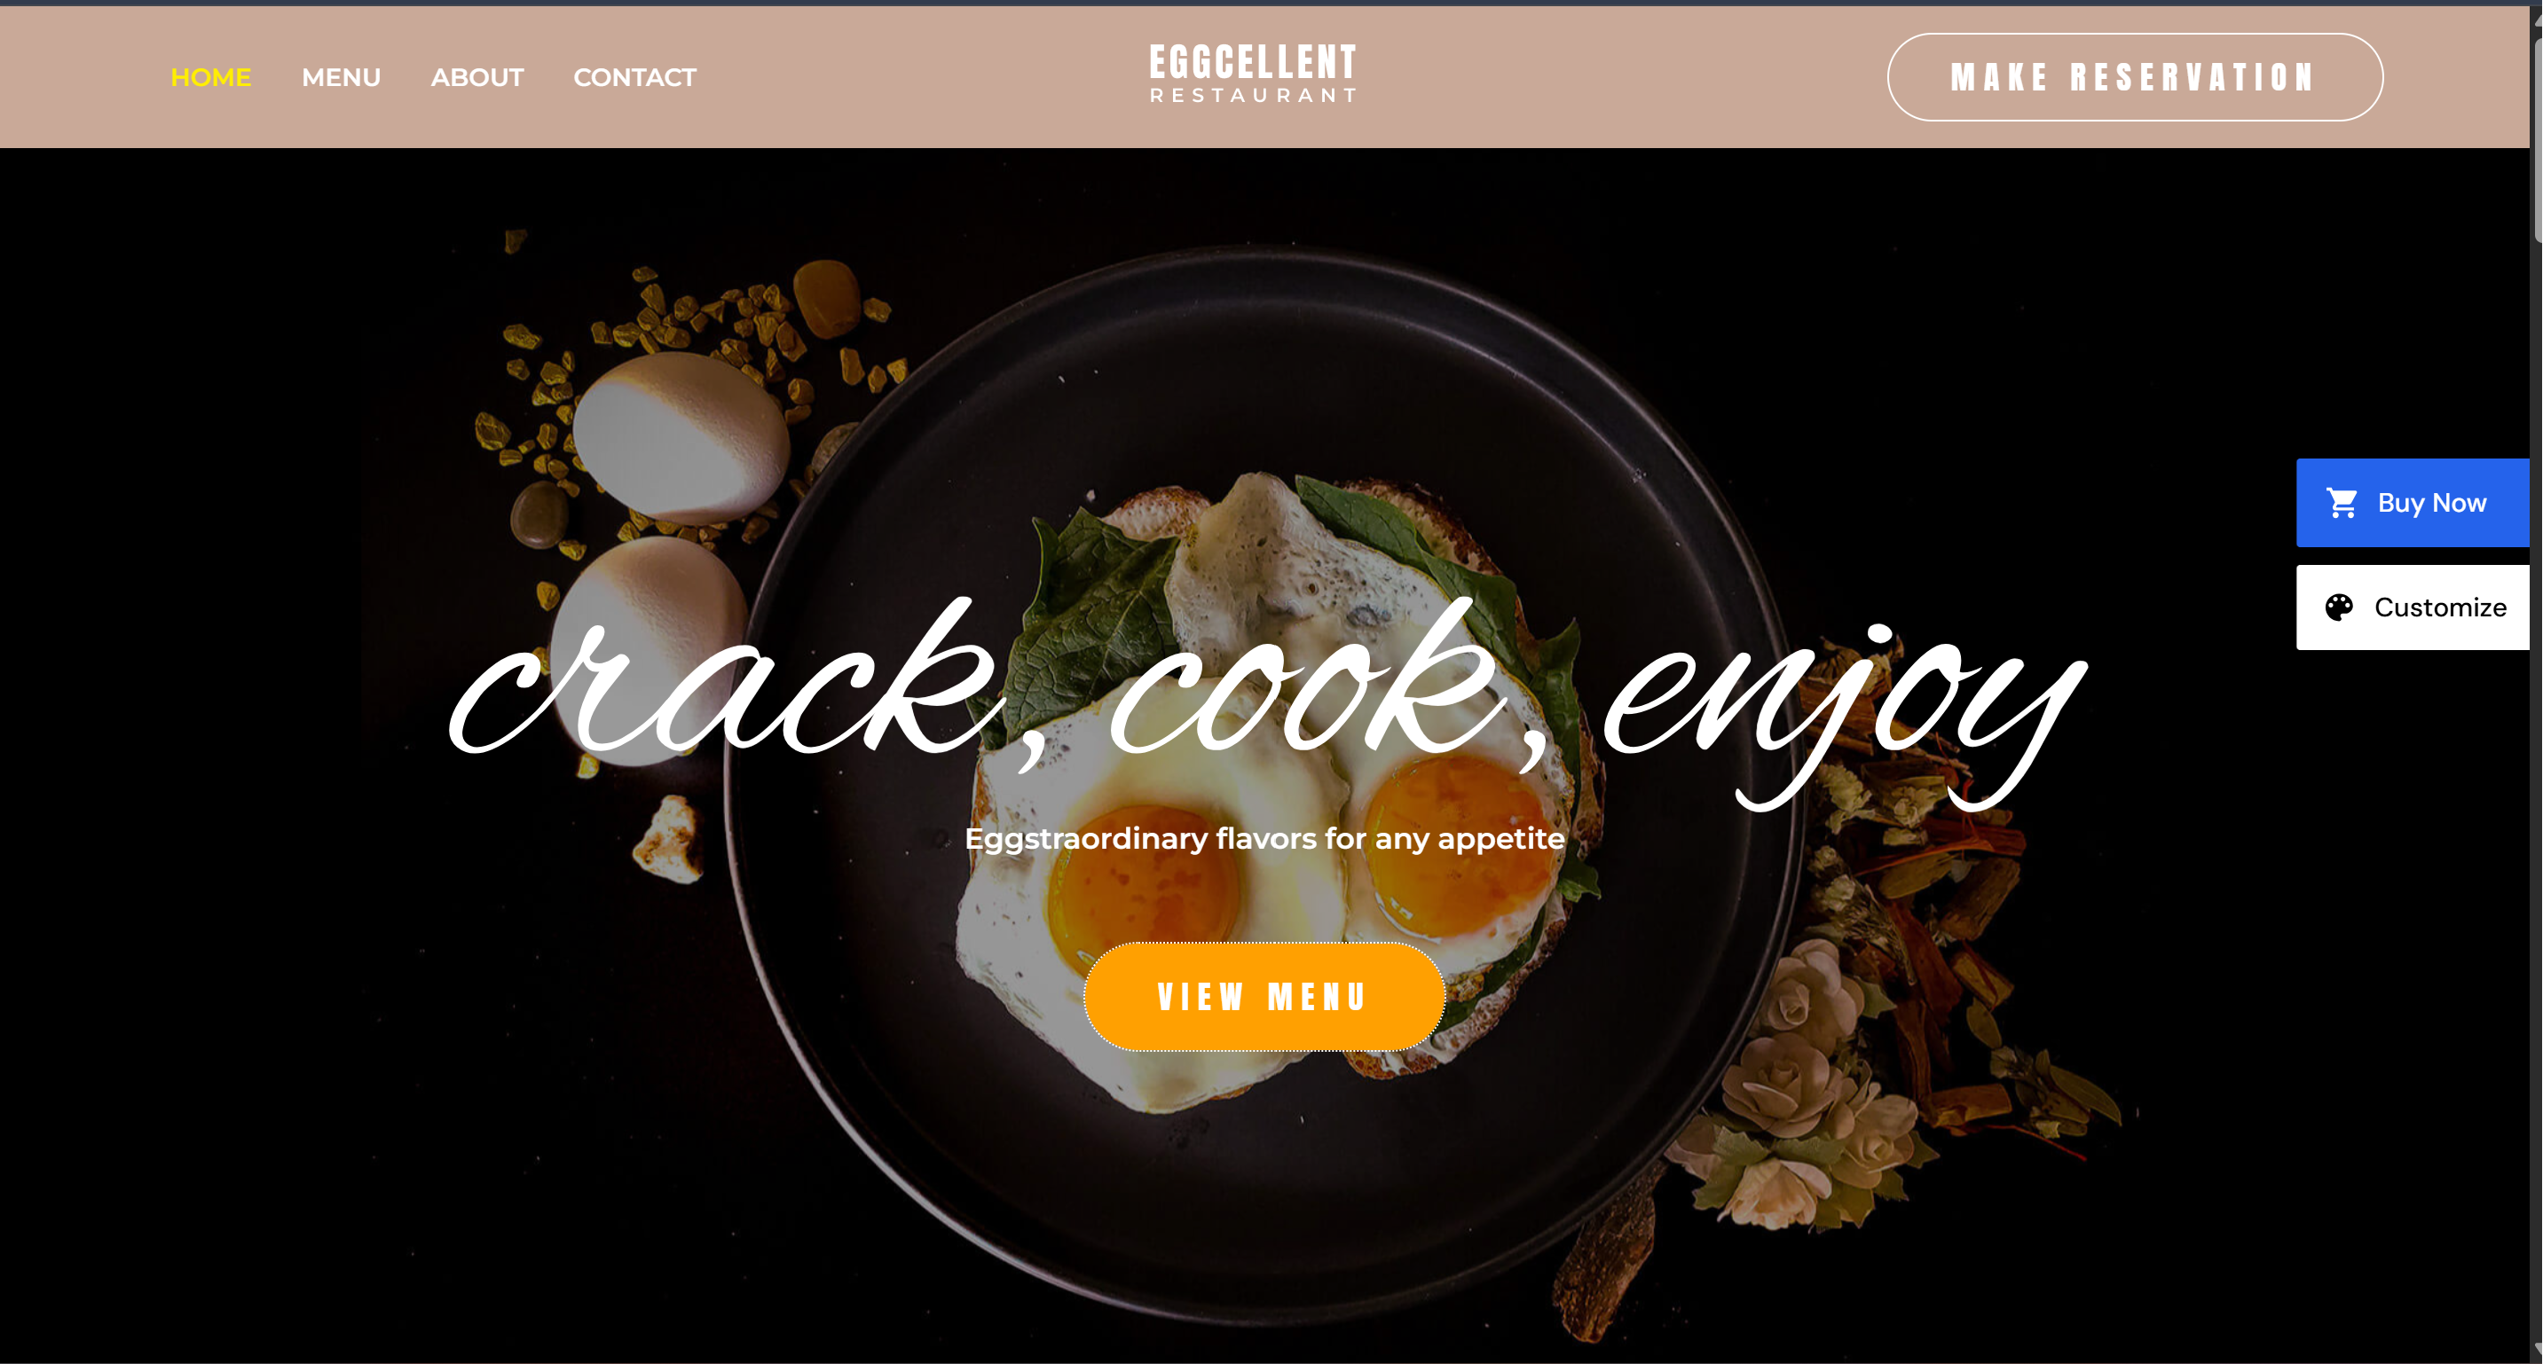Open the ABOUT page link

[x=476, y=77]
